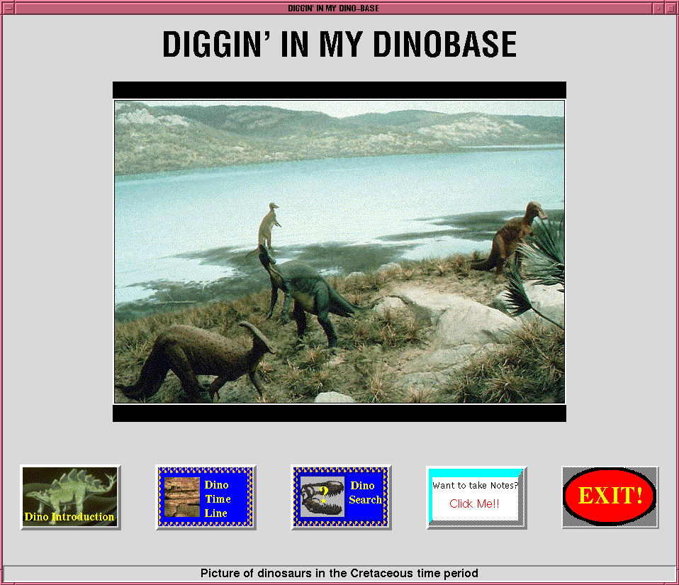Maximize the Dino-Base window

(670, 8)
